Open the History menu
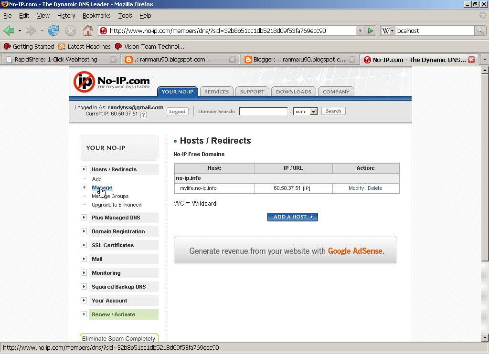Viewport: 489px width, 354px height. (66, 16)
